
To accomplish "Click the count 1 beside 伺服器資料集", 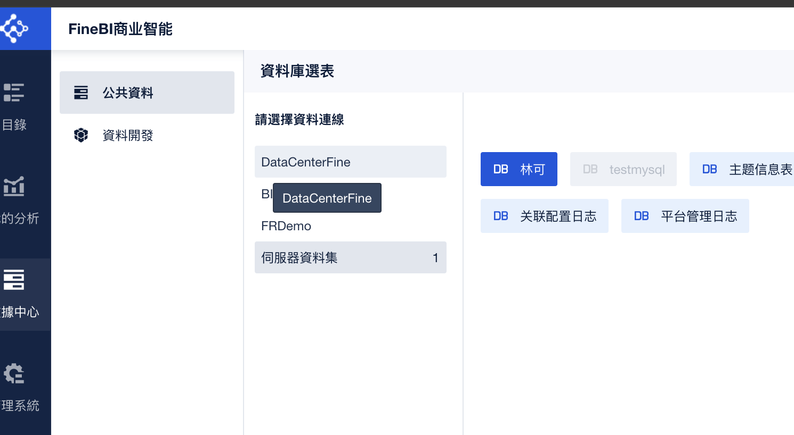I will point(435,258).
